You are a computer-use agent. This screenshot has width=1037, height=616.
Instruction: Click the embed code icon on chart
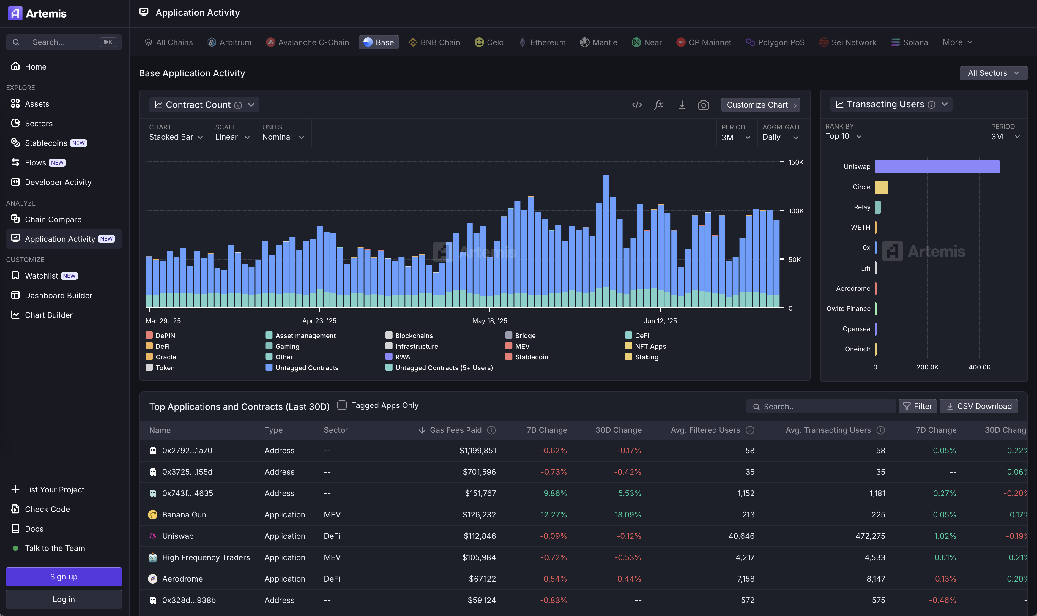[637, 105]
